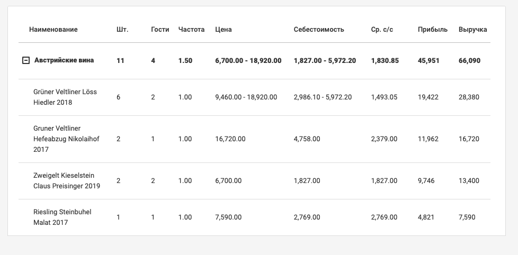Select Gruner Veltliner Hefeabzug Nikolaihof 2017
Screen dimensions: 518x255
[66, 139]
